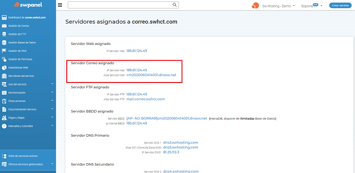
Task: Click mail.correo.swhct.com FTP alias link
Action: pos(146,99)
